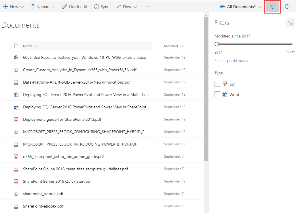The image size is (296, 213).
Task: Open SharePoint-eBook-.pdf
Action: pyautogui.click(x=43, y=206)
